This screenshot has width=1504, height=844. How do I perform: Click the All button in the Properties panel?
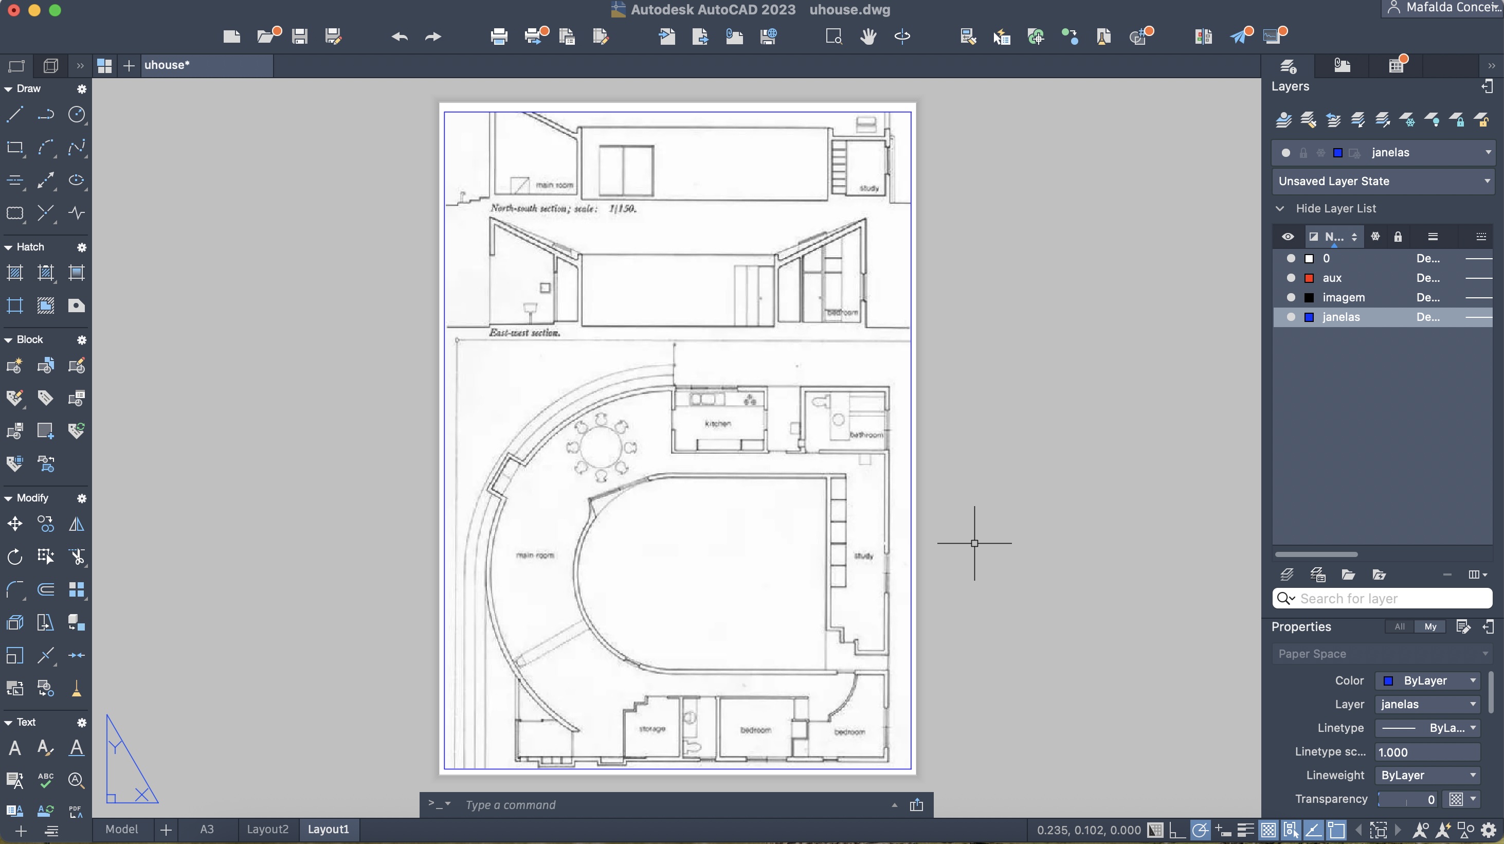pyautogui.click(x=1400, y=627)
